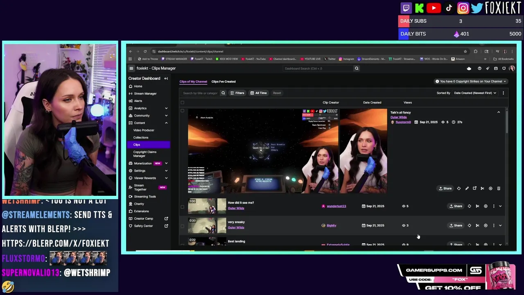Click plus circle icon on How did it see me row
524x295 pixels.
486,206
